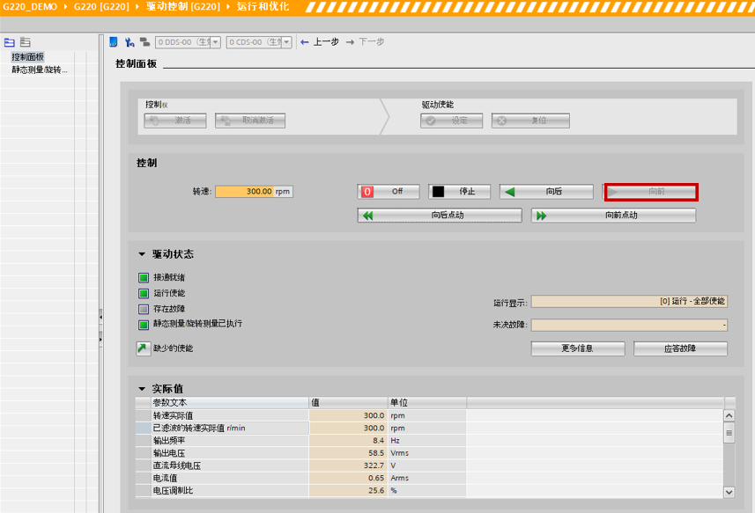The height and width of the screenshot is (513, 755).
Task: Click the 运行使能 status indicator
Action: pos(144,293)
